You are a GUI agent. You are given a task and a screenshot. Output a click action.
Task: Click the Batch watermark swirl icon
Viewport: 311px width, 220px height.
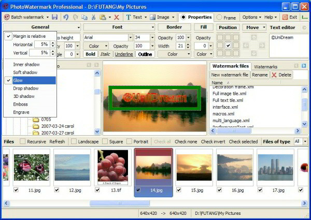click(x=7, y=17)
